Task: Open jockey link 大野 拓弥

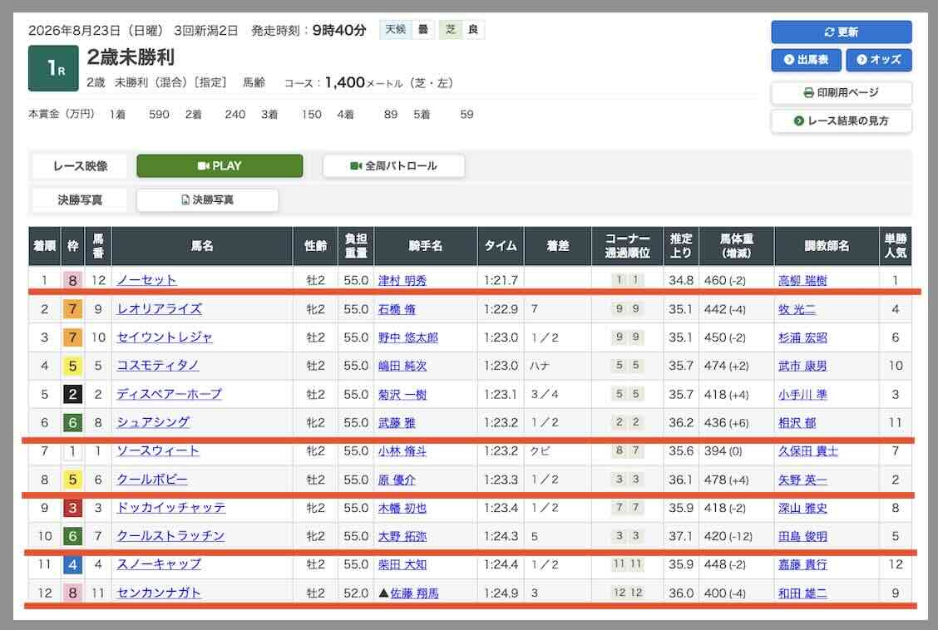Action: coord(402,536)
